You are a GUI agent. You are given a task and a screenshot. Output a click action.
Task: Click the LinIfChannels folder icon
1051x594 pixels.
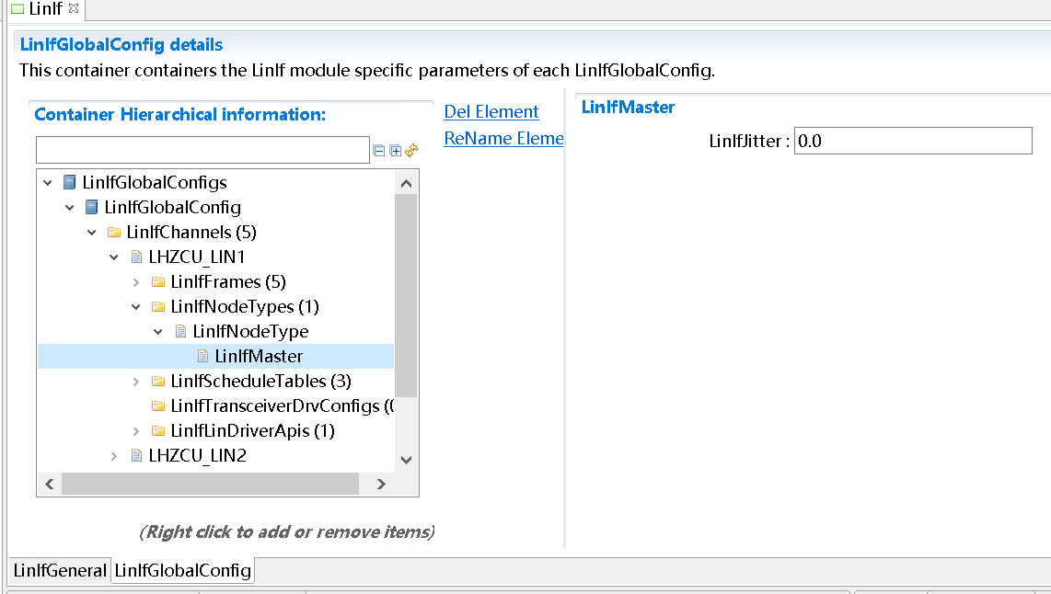coord(114,233)
